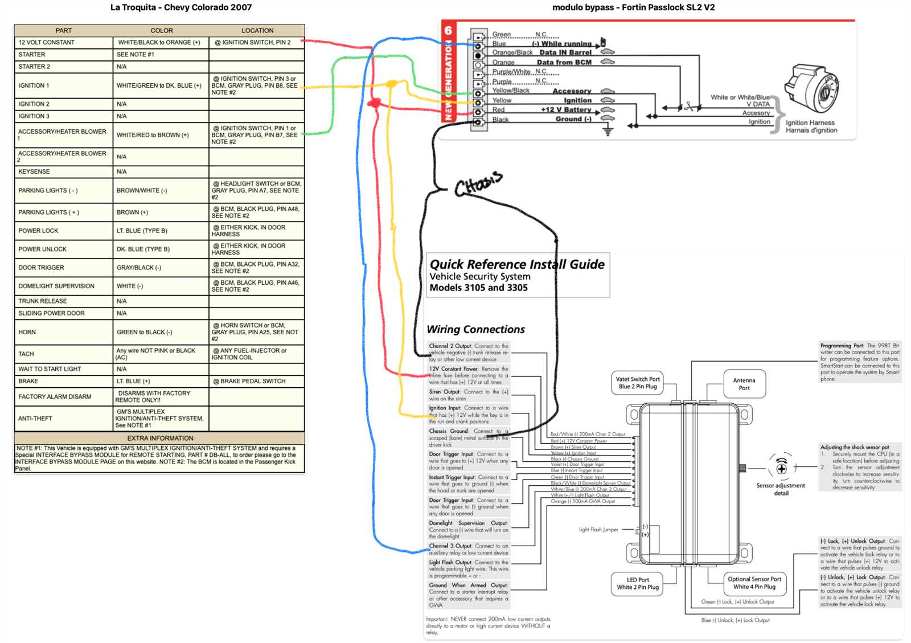Toggle the Orange/Black Data IN Barrel pin
Screen dimensions: 911x643
tap(478, 55)
